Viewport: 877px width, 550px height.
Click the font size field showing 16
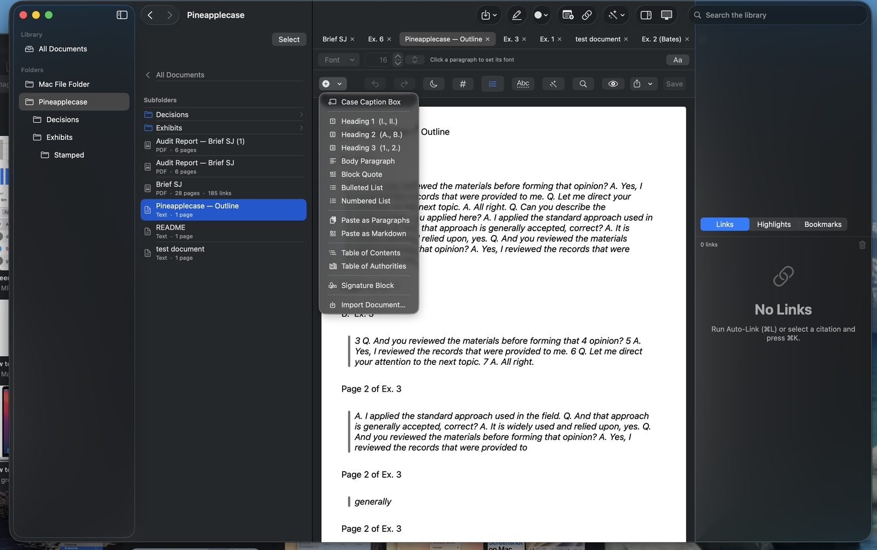pyautogui.click(x=378, y=60)
